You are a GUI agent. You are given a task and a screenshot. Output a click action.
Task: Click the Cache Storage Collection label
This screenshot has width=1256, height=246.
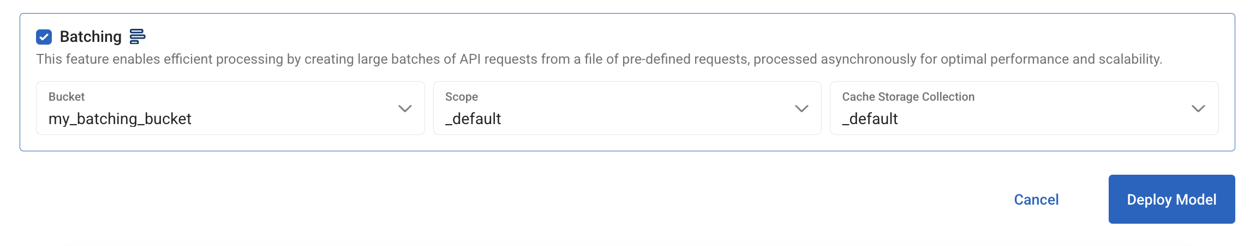coord(908,97)
